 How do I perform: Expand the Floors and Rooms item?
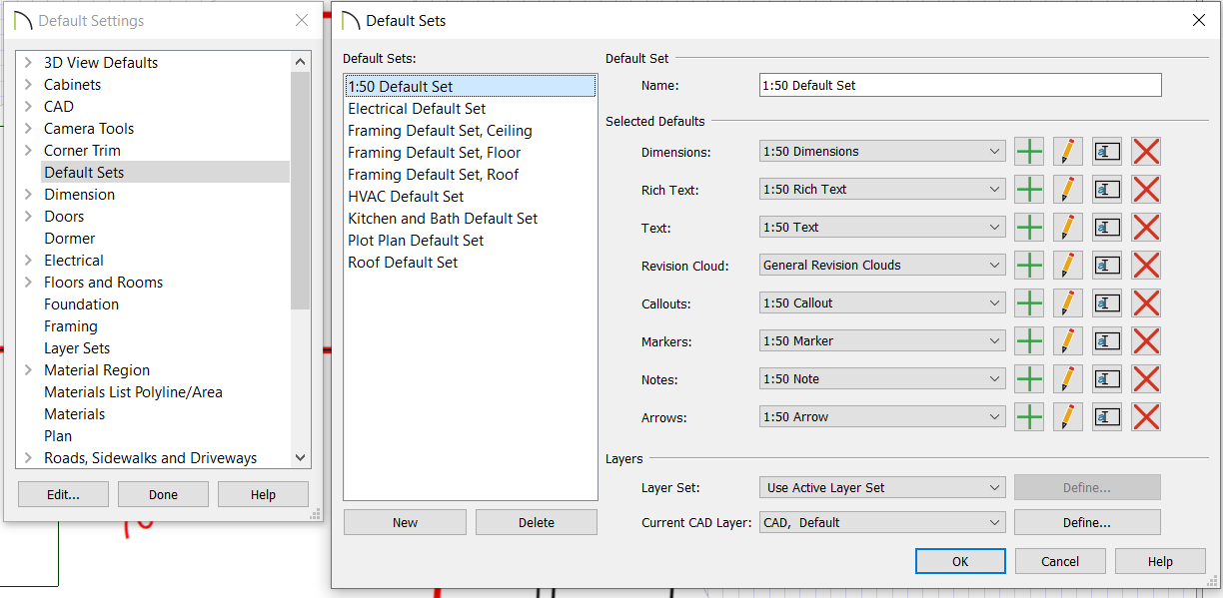pyautogui.click(x=28, y=282)
